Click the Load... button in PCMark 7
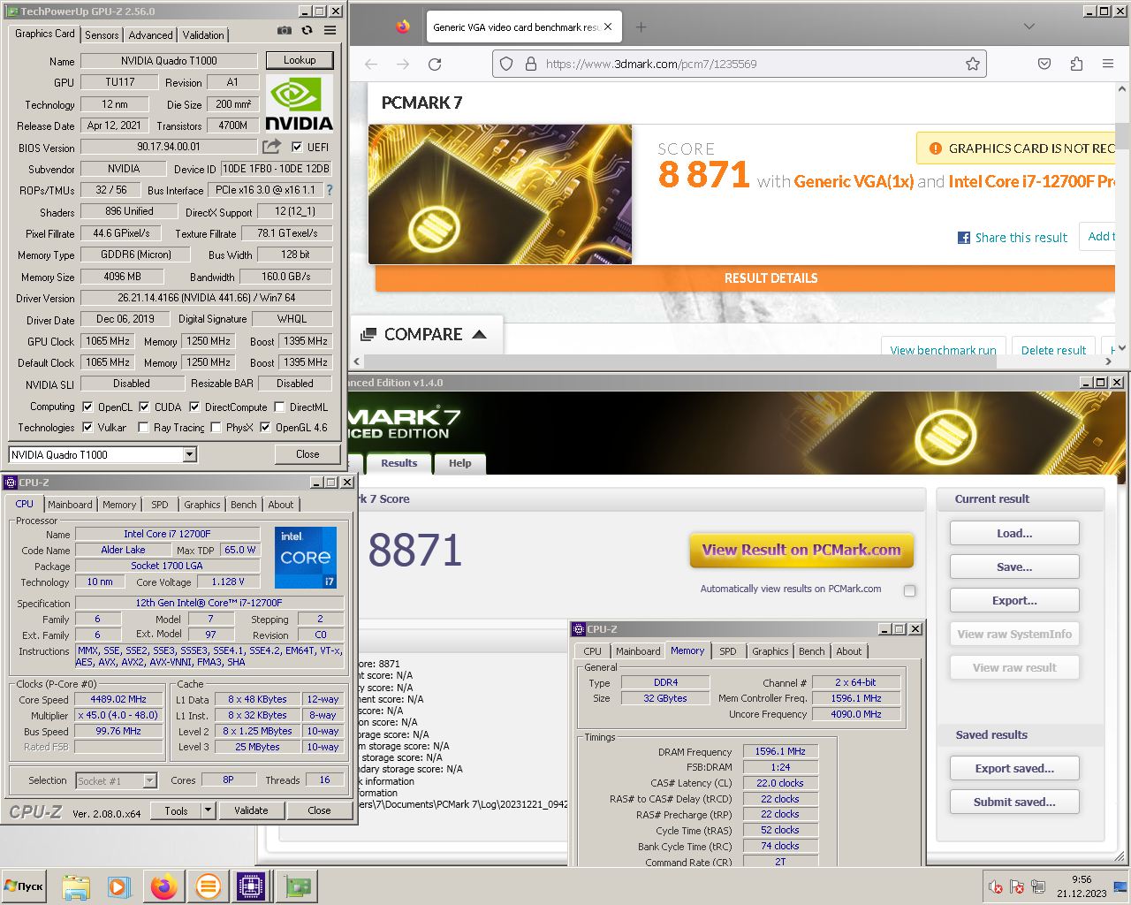 click(x=1014, y=534)
